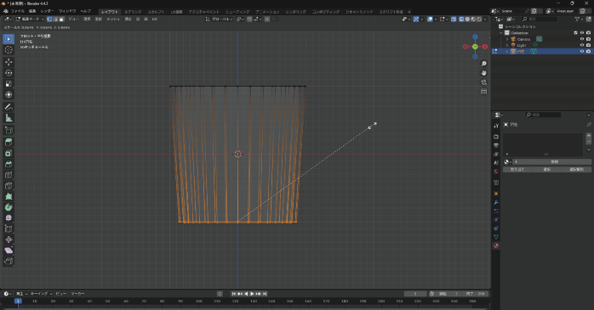This screenshot has height=310, width=594.
Task: Switch to the アニメーション workspace tab
Action: [x=267, y=12]
